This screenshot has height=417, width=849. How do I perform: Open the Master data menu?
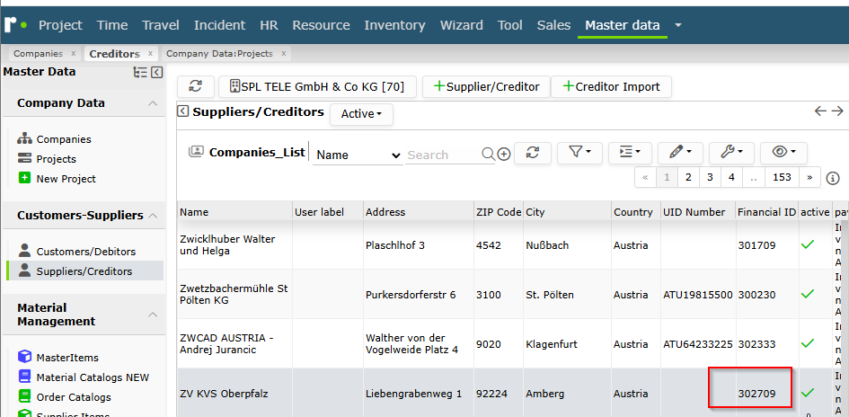click(x=622, y=25)
